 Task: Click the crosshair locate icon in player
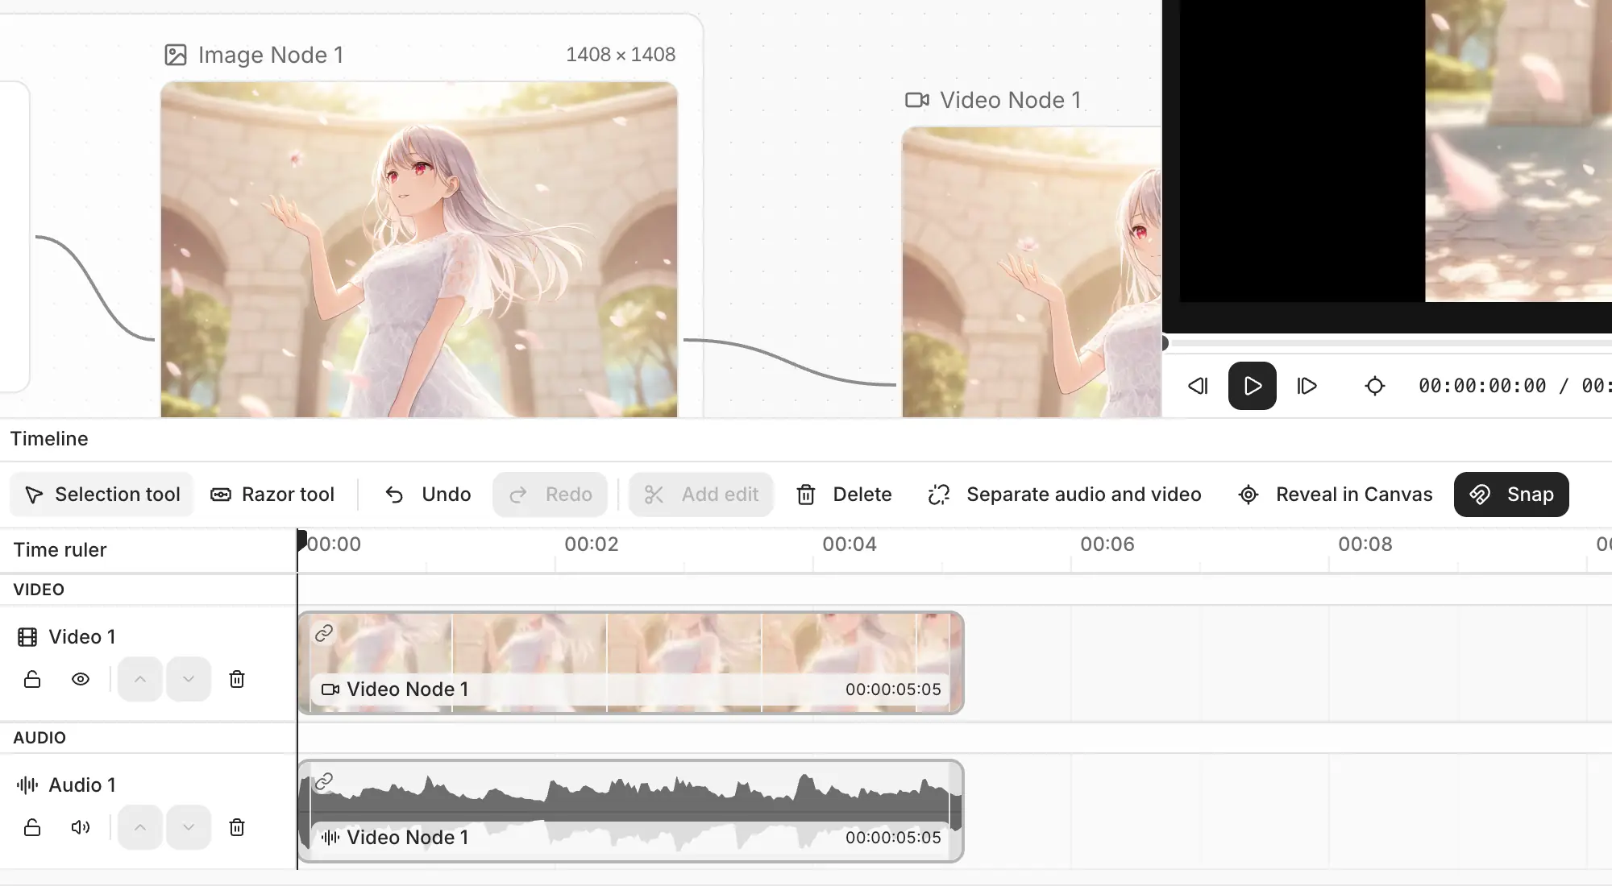(x=1375, y=386)
